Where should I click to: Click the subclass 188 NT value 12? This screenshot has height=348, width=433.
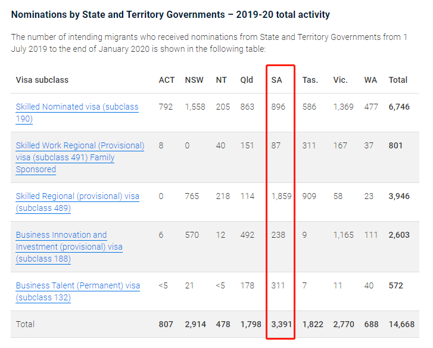point(220,235)
